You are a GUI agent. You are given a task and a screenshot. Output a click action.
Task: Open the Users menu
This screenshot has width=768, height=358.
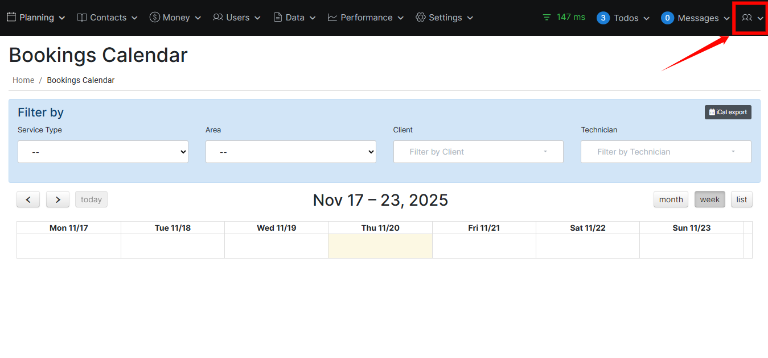(237, 18)
